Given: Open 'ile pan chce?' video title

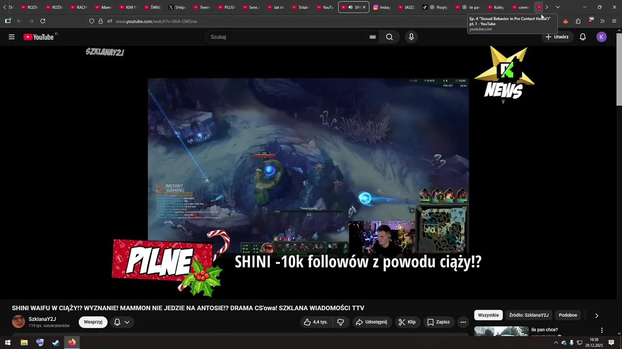Looking at the screenshot, I should (x=544, y=330).
